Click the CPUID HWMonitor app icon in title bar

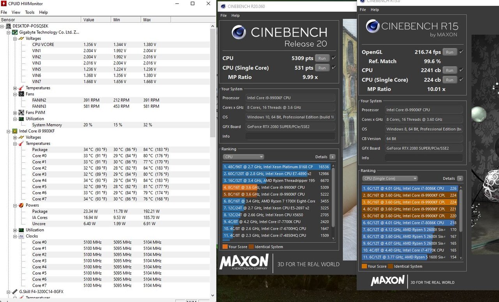(x=4, y=4)
